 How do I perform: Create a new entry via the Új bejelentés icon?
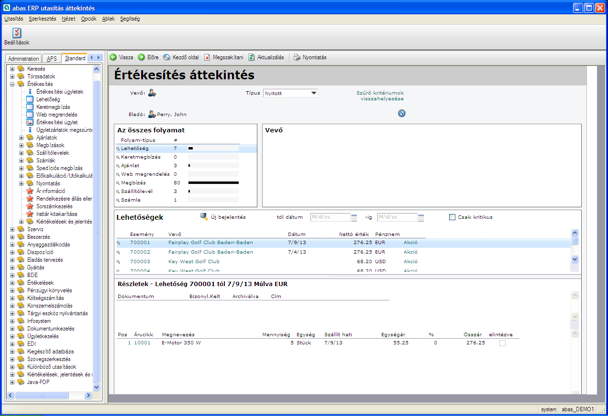pos(204,217)
